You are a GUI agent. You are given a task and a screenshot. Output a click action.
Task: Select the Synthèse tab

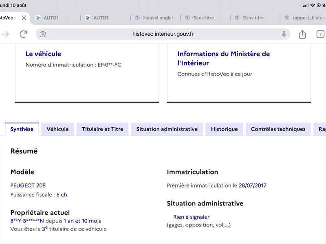22,129
